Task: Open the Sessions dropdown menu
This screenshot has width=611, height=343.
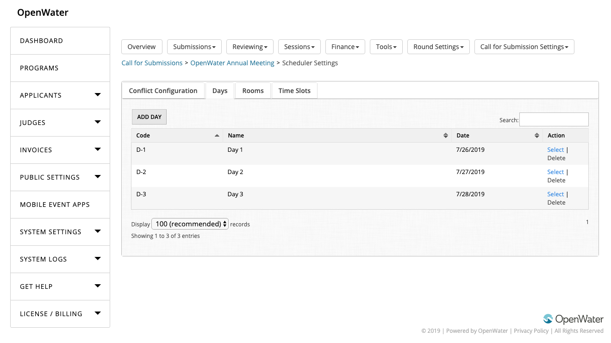Action: coord(299,47)
